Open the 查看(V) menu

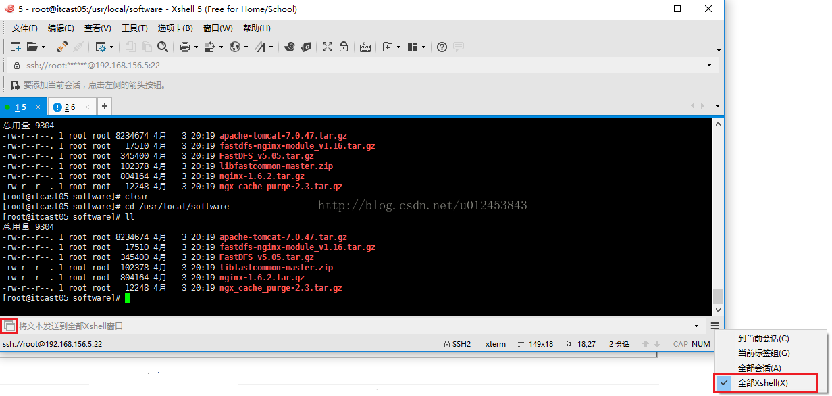[x=97, y=28]
